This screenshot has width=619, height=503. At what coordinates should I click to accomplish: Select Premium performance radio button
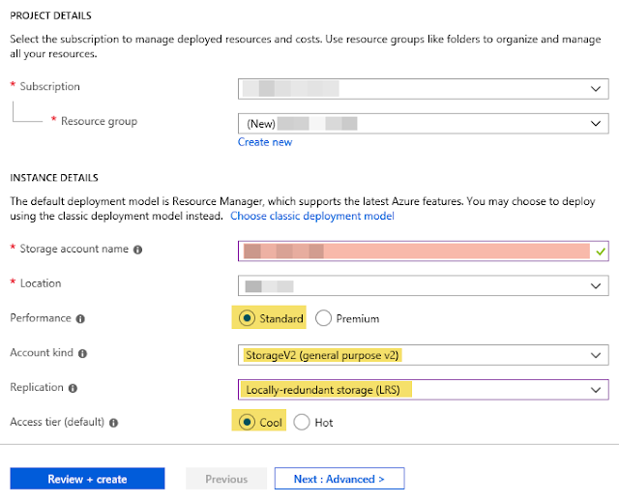pyautogui.click(x=324, y=318)
